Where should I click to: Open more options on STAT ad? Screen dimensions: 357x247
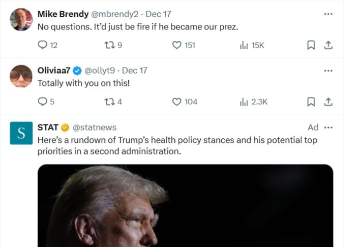click(x=329, y=127)
